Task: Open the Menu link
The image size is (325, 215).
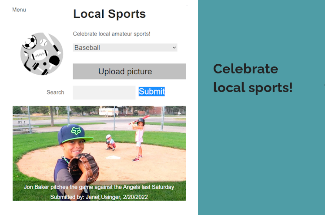Action: 19,10
